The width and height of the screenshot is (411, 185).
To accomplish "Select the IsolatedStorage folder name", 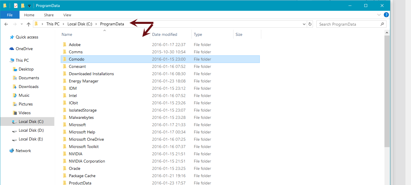I will 83,110.
